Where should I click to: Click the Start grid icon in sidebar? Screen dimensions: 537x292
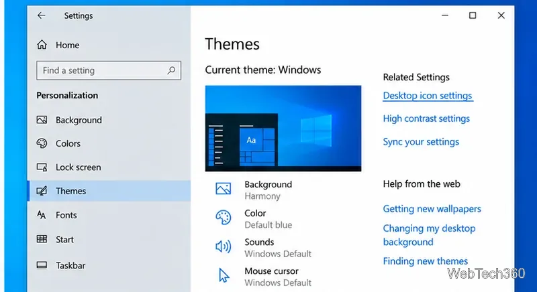(42, 239)
